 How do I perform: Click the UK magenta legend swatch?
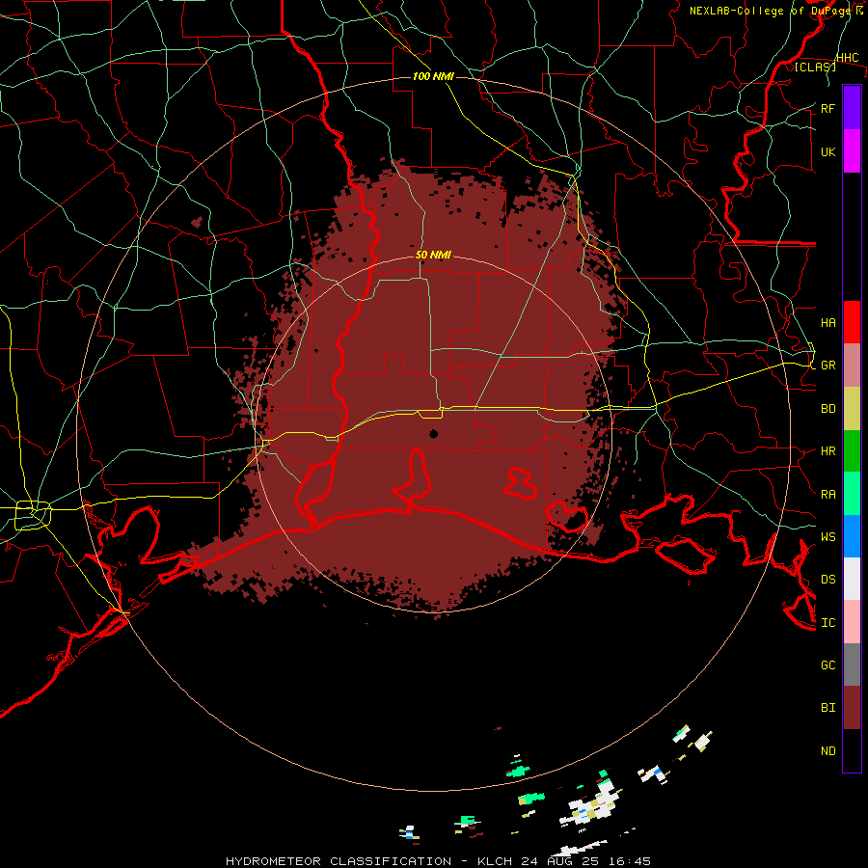pyautogui.click(x=852, y=151)
